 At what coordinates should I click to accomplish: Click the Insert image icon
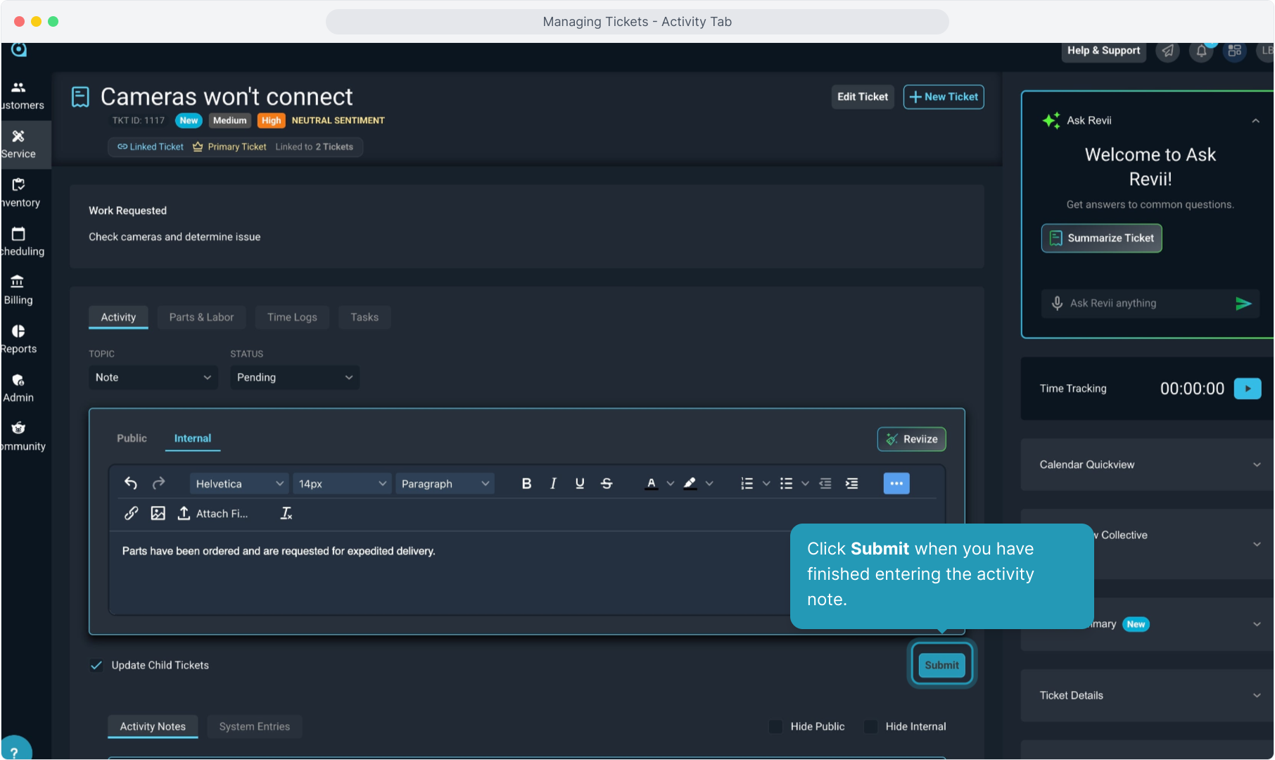(x=158, y=514)
